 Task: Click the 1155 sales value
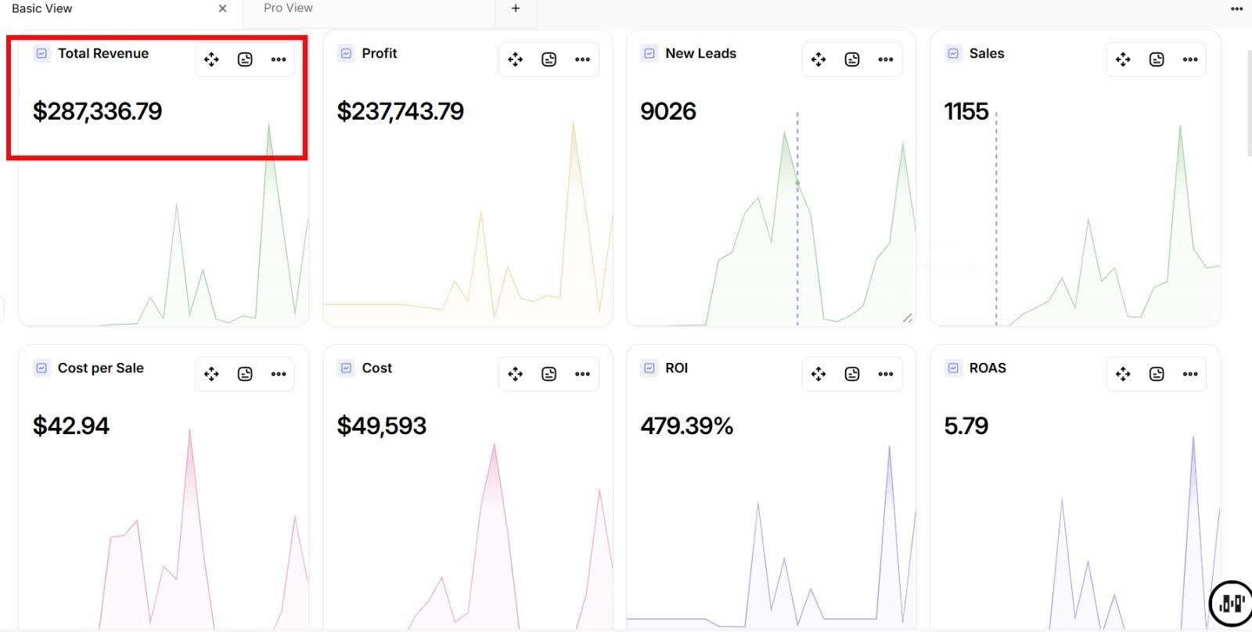(966, 112)
